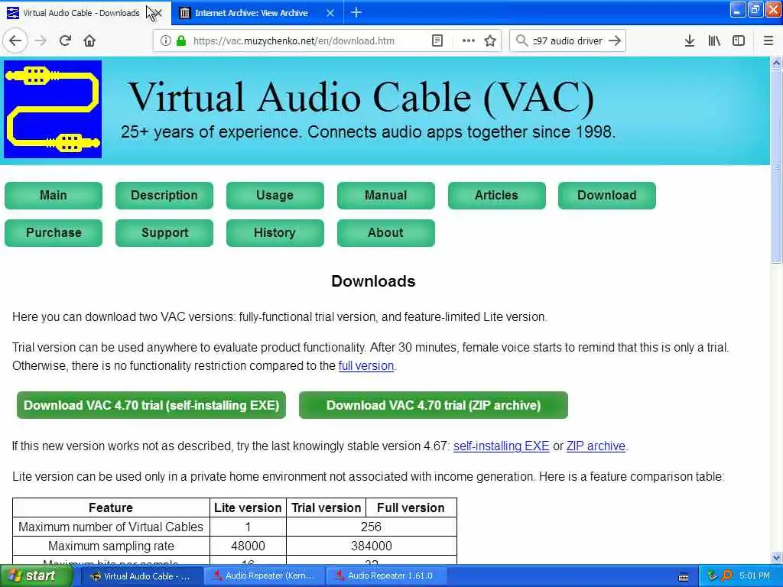Open the downloads panel
Image resolution: width=783 pixels, height=587 pixels.
coord(690,41)
